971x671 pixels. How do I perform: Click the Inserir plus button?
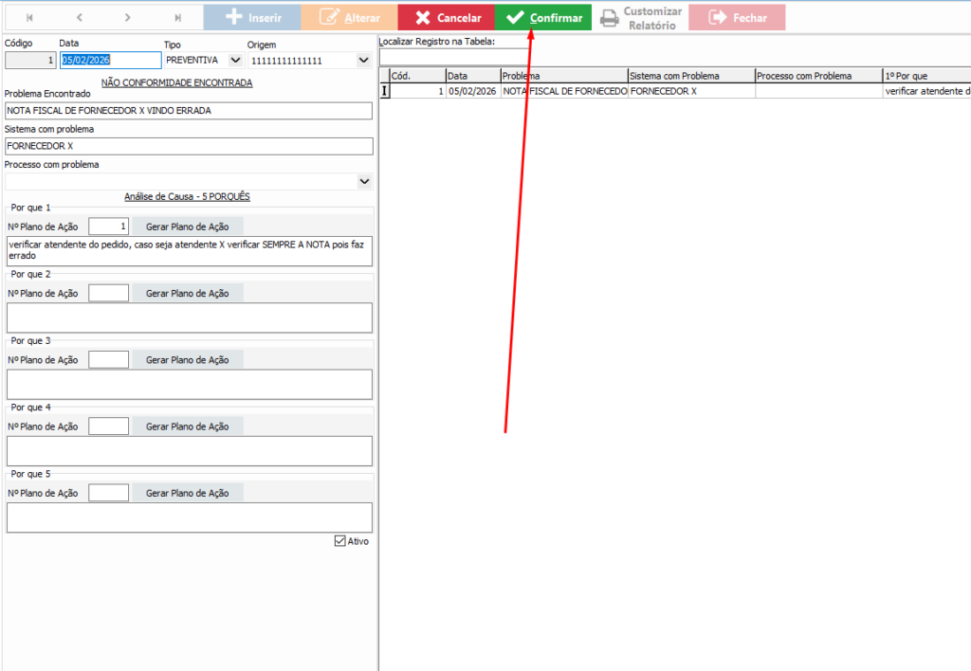[251, 17]
